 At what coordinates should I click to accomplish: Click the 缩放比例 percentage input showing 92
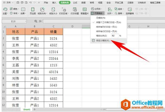point(115,36)
